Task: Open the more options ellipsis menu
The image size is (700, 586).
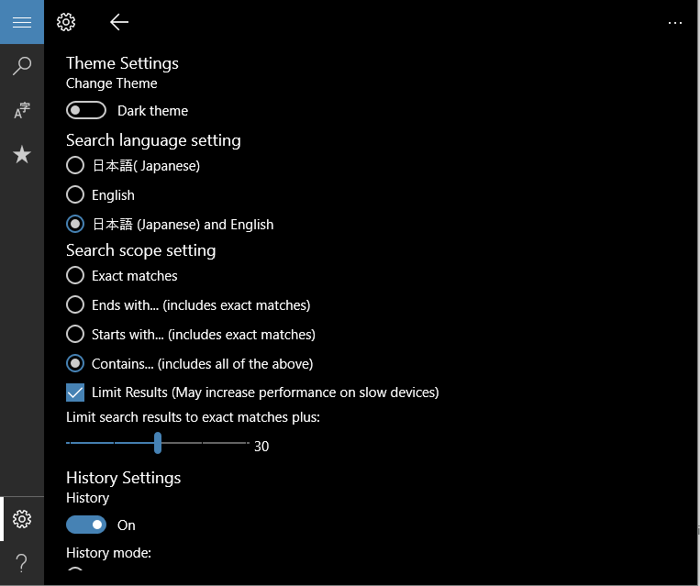Action: 675,22
